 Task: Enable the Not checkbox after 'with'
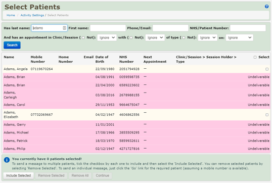[x=131, y=37]
